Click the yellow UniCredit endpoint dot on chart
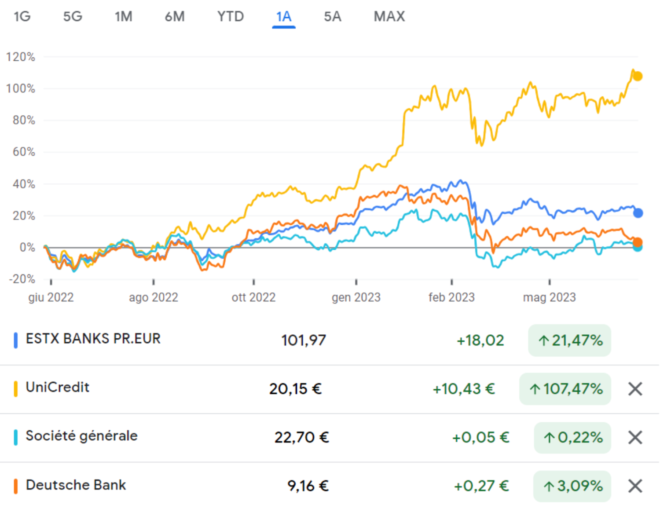This screenshot has height=505, width=660. click(x=638, y=77)
